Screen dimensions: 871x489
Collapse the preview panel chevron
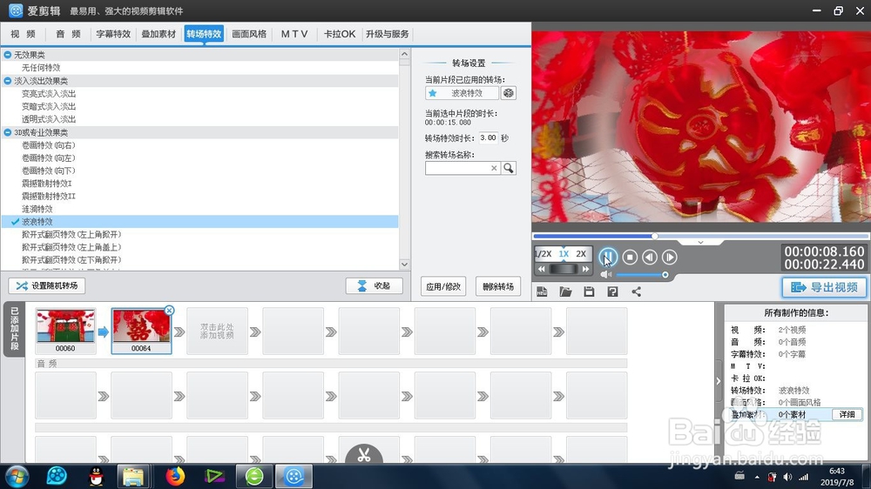[700, 243]
